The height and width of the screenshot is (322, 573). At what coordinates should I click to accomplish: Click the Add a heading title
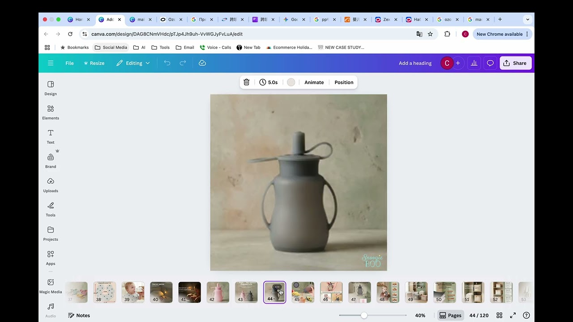coord(415,63)
